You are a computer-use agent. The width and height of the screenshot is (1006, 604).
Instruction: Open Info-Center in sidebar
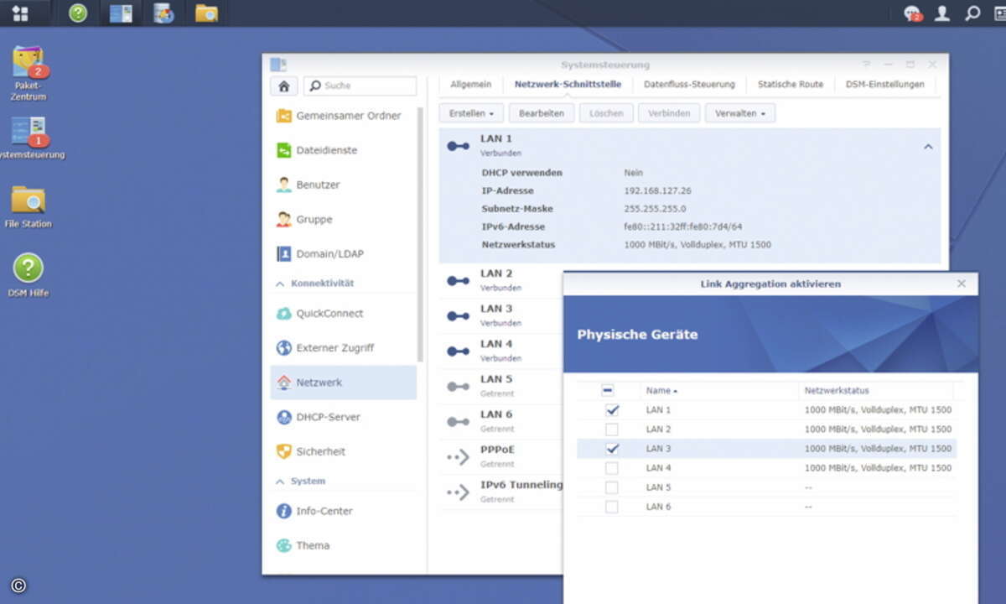click(343, 510)
